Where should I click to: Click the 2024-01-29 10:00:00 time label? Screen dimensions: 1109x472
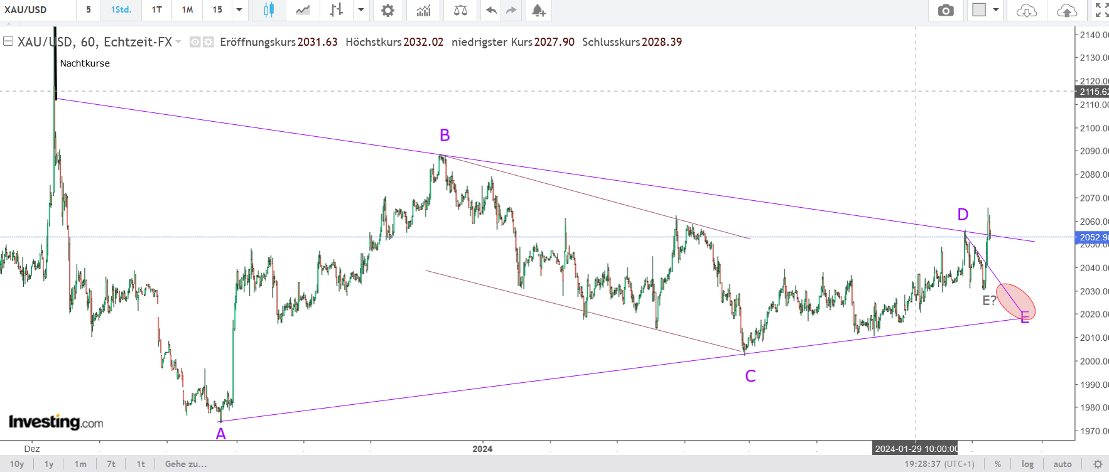pyautogui.click(x=916, y=449)
